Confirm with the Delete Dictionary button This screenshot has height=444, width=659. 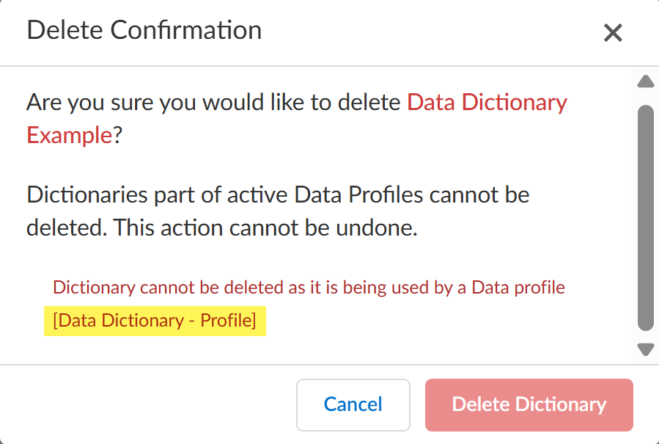point(529,404)
